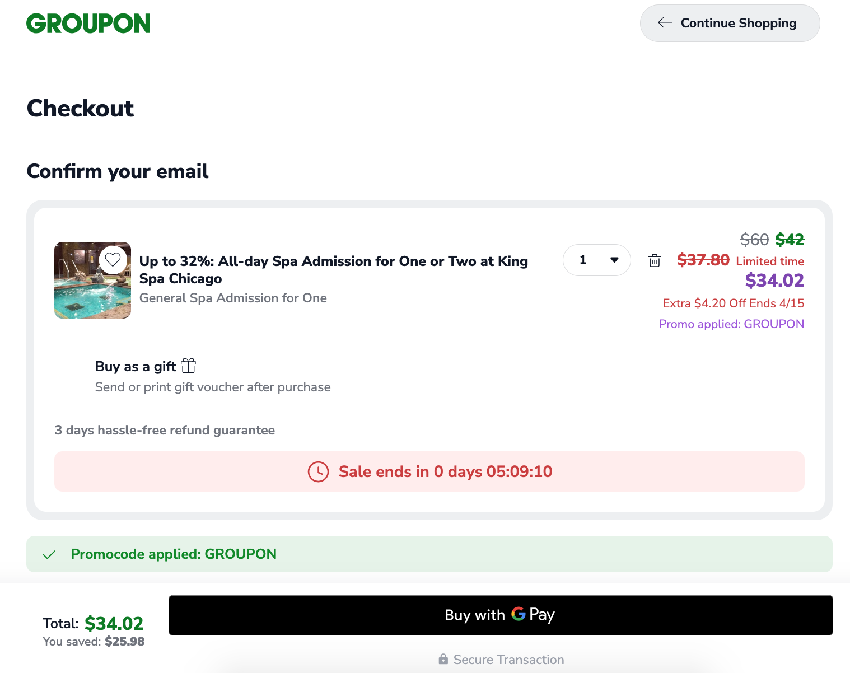Click General Spa Admission for One option text
This screenshot has height=673, width=850.
[x=233, y=298]
